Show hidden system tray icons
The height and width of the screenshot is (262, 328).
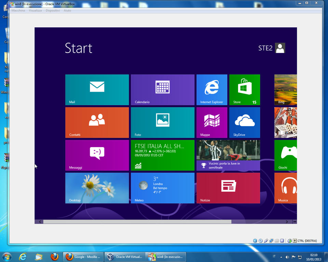tap(281, 257)
